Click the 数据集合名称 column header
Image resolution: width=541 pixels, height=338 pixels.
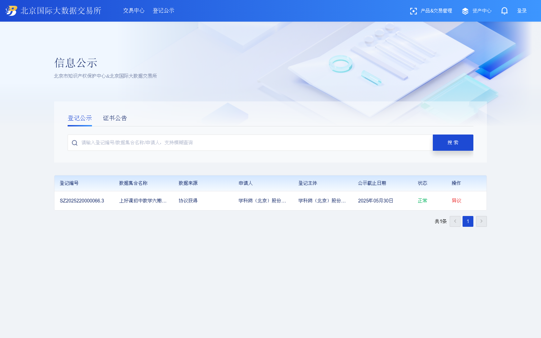point(133,183)
